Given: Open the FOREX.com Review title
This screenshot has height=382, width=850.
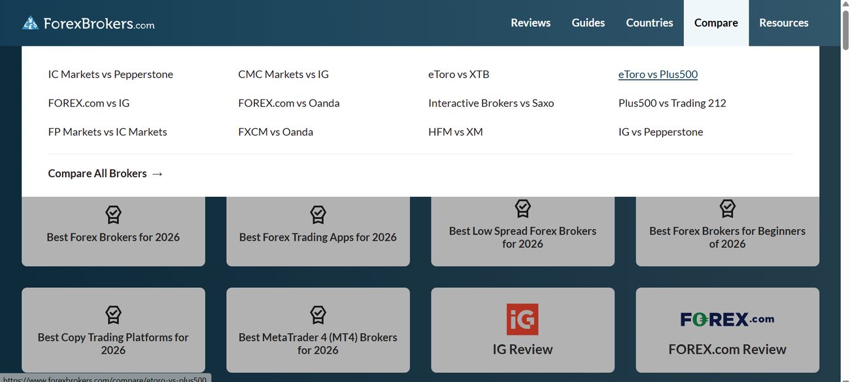Looking at the screenshot, I should pyautogui.click(x=727, y=349).
